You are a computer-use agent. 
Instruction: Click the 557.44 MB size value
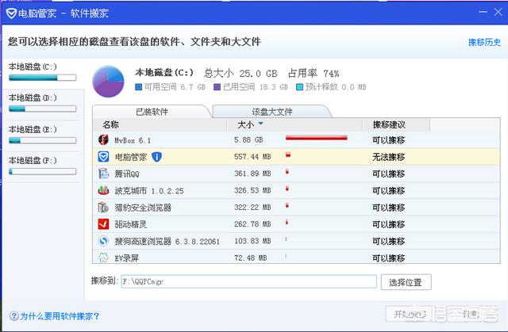(x=252, y=157)
